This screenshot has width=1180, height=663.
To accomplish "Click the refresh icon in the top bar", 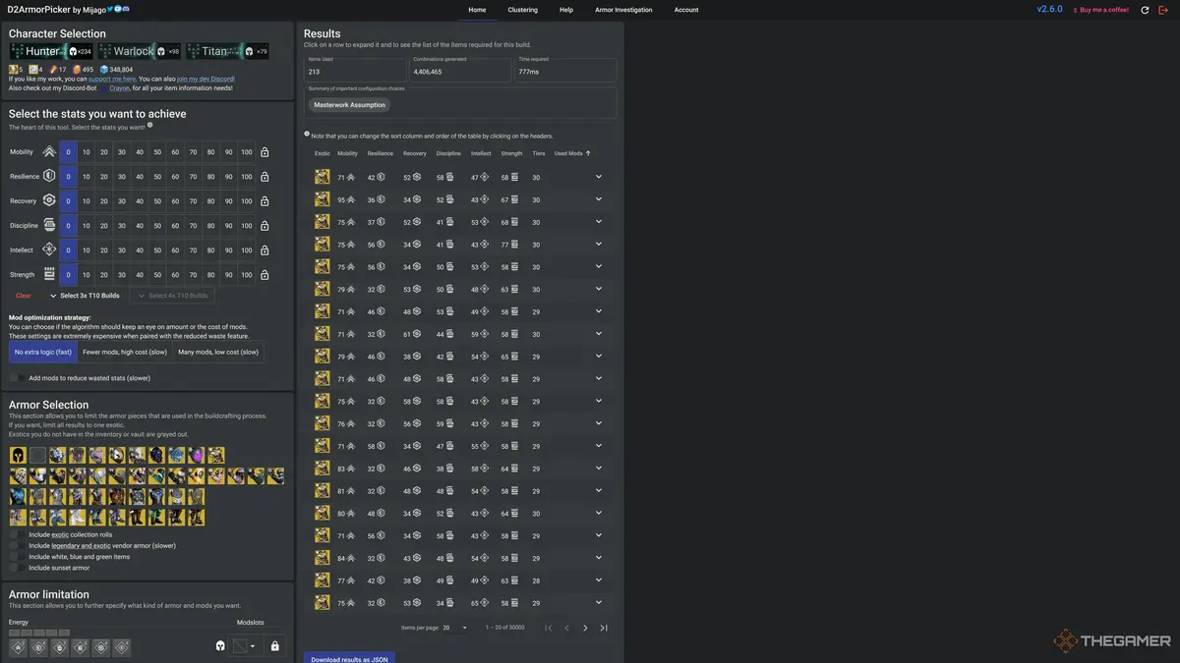I will pos(1145,10).
